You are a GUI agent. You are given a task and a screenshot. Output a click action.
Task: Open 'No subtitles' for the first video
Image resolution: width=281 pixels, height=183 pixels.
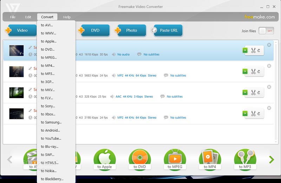pyautogui.click(x=151, y=54)
